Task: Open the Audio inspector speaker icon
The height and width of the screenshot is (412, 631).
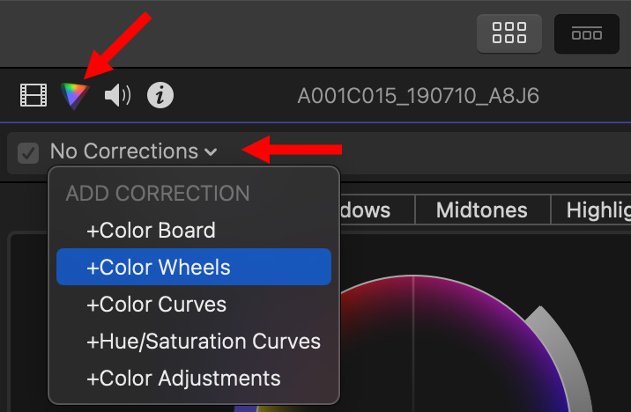Action: coord(117,95)
